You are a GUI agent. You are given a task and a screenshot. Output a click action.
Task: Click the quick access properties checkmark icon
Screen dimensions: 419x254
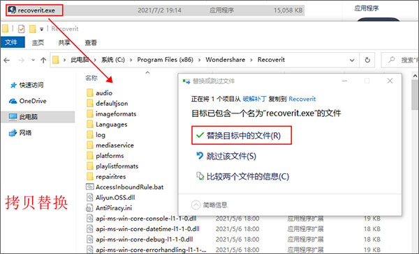[22, 29]
